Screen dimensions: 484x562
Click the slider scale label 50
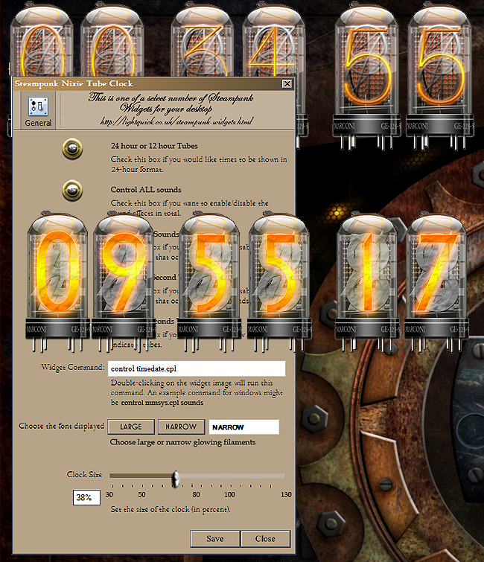click(x=142, y=494)
